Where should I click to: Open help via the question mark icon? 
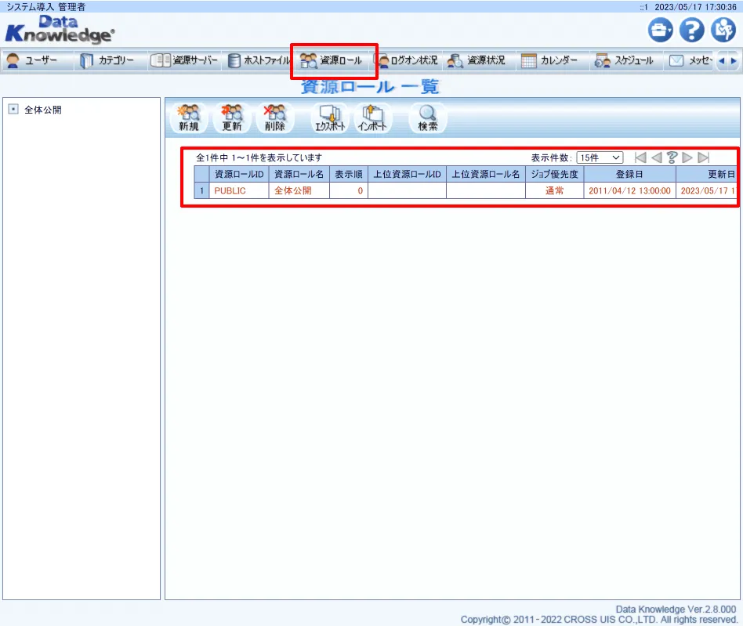pos(691,31)
